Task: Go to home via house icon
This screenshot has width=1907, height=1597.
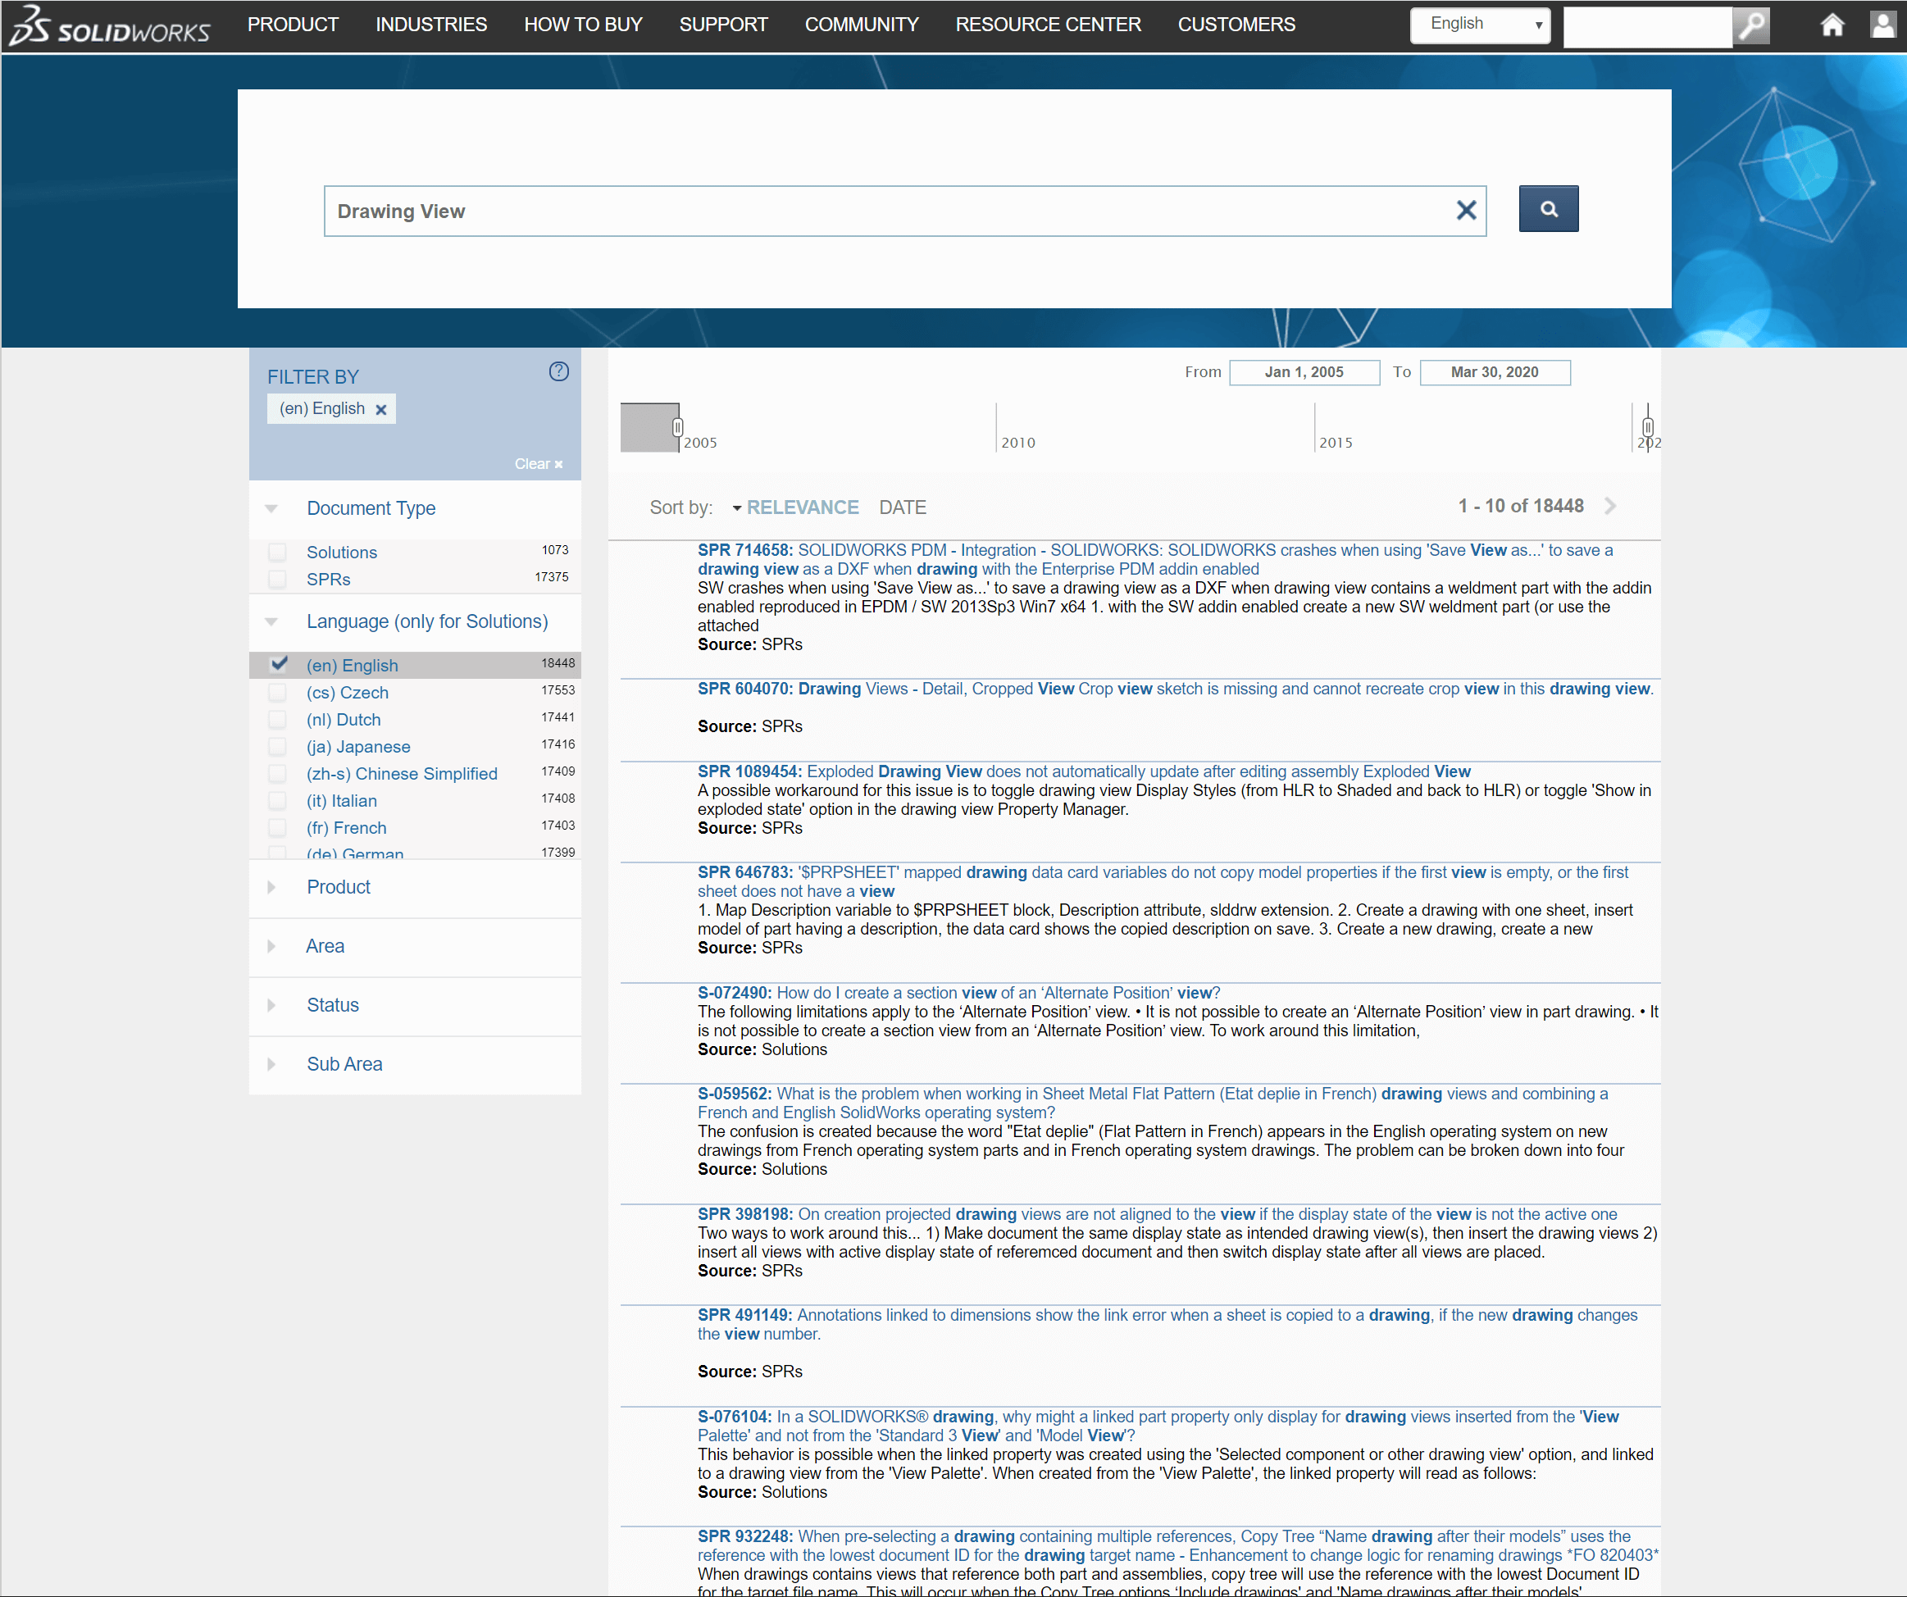Action: (x=1832, y=25)
